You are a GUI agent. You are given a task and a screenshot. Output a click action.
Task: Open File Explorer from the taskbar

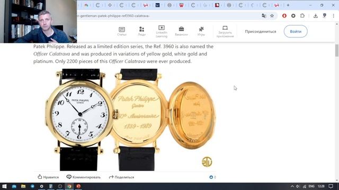23,186
